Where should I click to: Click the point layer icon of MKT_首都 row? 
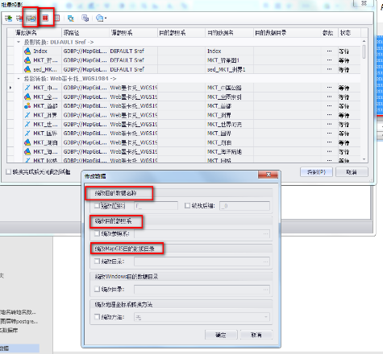[27, 106]
